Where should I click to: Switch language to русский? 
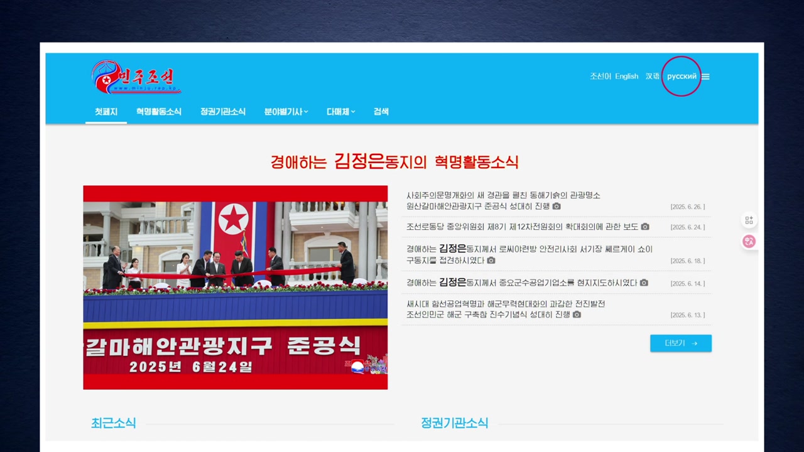(682, 77)
